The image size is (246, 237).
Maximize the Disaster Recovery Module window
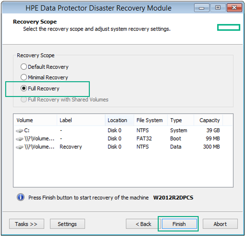(218, 8)
